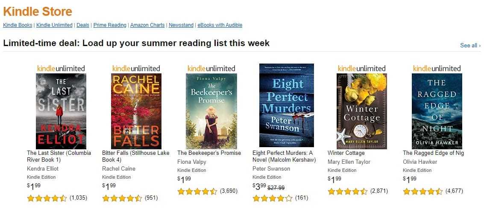Viewport: 484px width, 212px height.
Task: Open The Ragged Edge of Night cover
Action: click(x=437, y=111)
